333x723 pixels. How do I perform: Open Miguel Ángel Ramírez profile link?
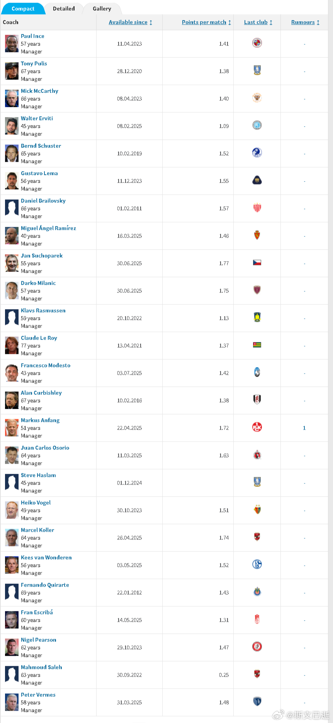(x=48, y=228)
